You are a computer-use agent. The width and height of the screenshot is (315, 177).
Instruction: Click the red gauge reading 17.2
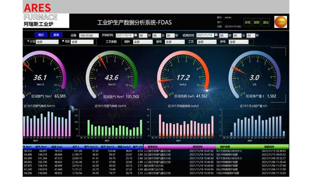(183, 75)
